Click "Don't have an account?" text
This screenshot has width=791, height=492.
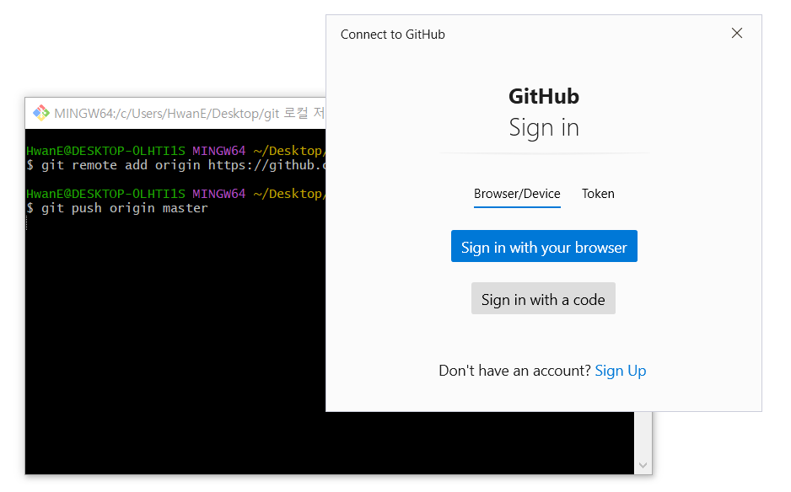tap(514, 371)
